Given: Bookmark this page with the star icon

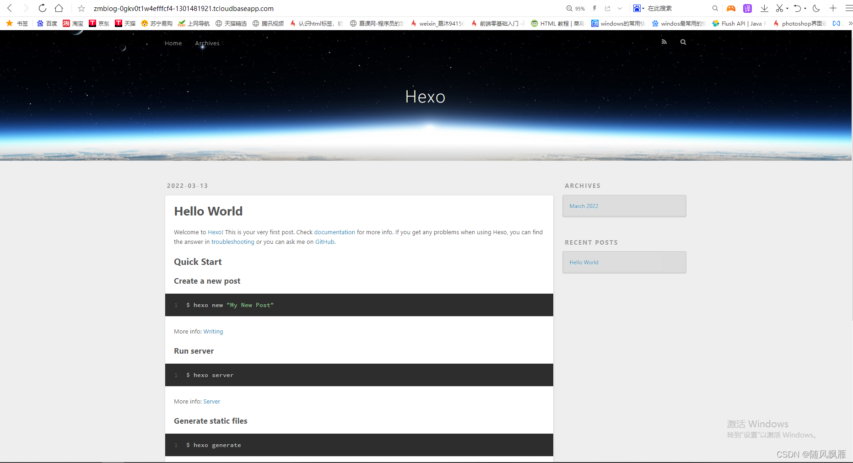Looking at the screenshot, I should tap(81, 8).
